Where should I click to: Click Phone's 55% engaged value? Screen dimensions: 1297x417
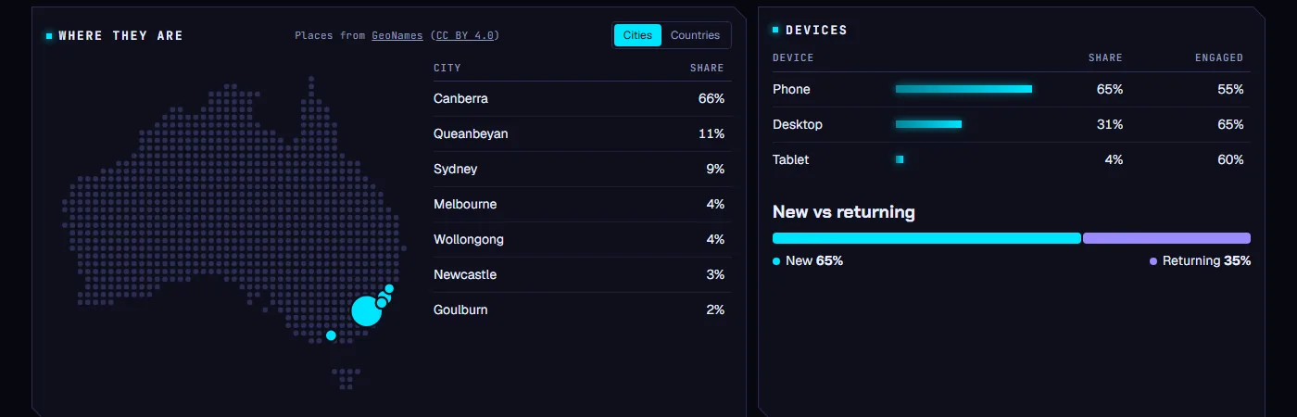pyautogui.click(x=1230, y=89)
